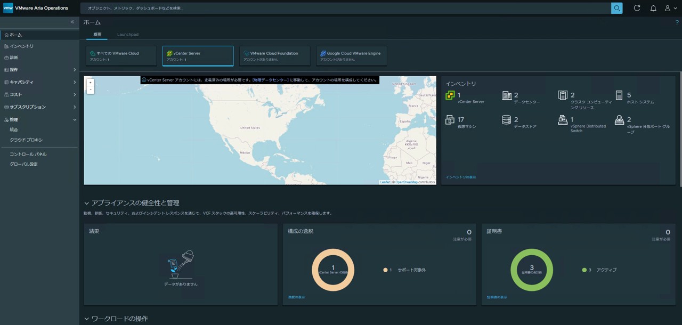The image size is (682, 325).
Task: Select the データストア inventory icon
Action: [x=507, y=120]
